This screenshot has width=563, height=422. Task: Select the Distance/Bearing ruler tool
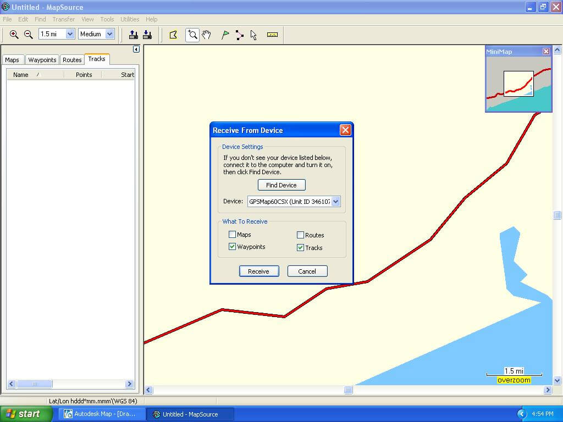coord(272,35)
